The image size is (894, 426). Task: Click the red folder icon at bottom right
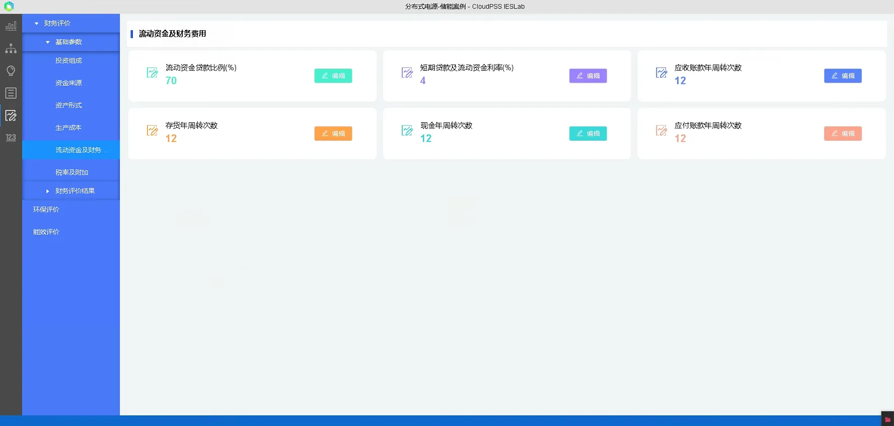(887, 419)
